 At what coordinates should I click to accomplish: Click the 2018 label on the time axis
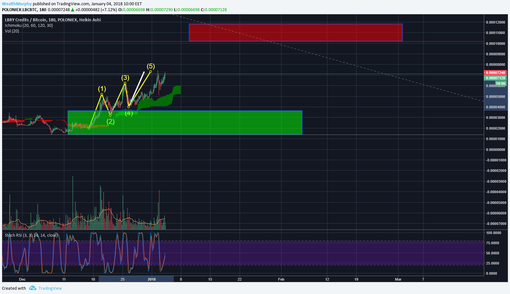[x=152, y=279]
